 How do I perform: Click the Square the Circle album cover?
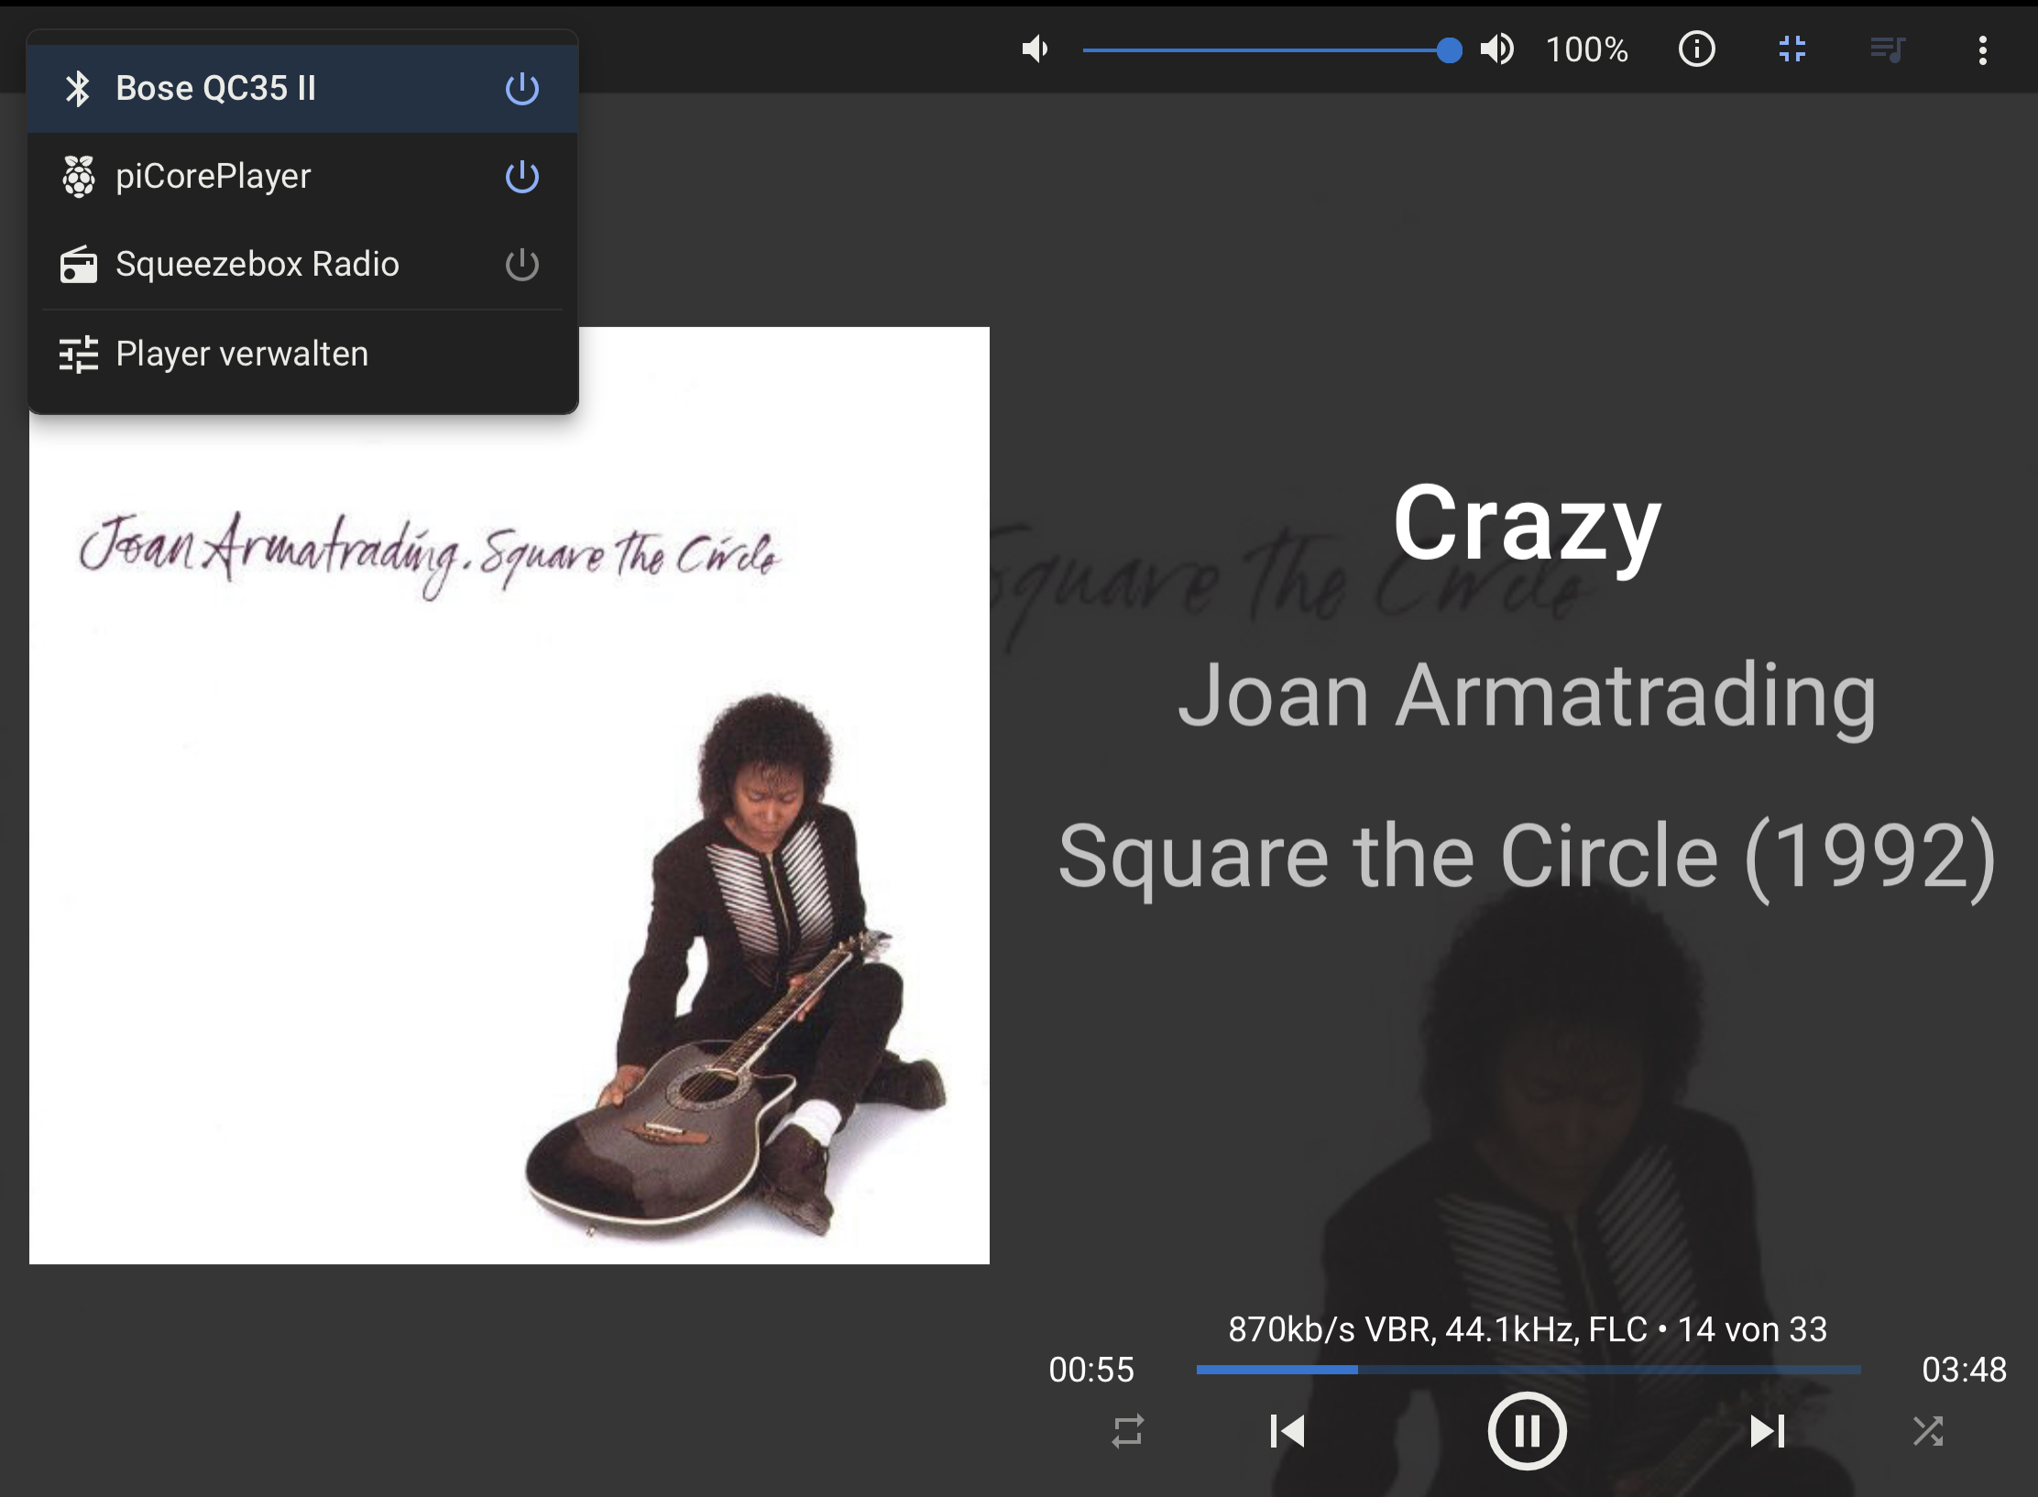509,795
